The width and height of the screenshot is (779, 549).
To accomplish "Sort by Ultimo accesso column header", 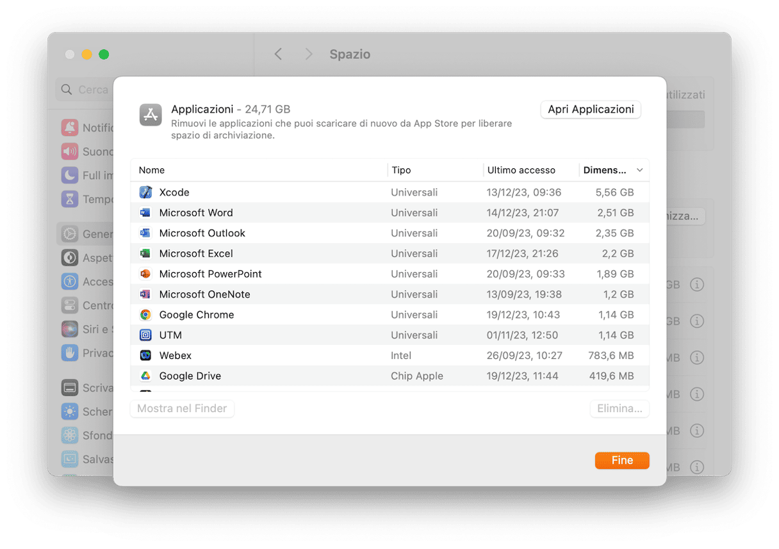I will (x=531, y=170).
